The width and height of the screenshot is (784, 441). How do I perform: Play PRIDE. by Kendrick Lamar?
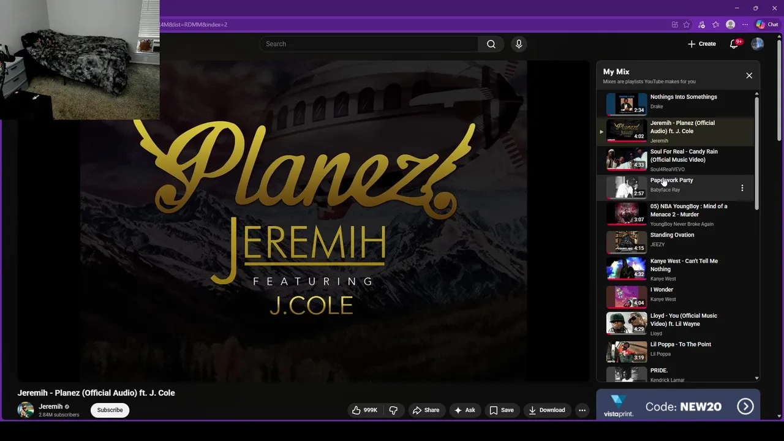(676, 374)
